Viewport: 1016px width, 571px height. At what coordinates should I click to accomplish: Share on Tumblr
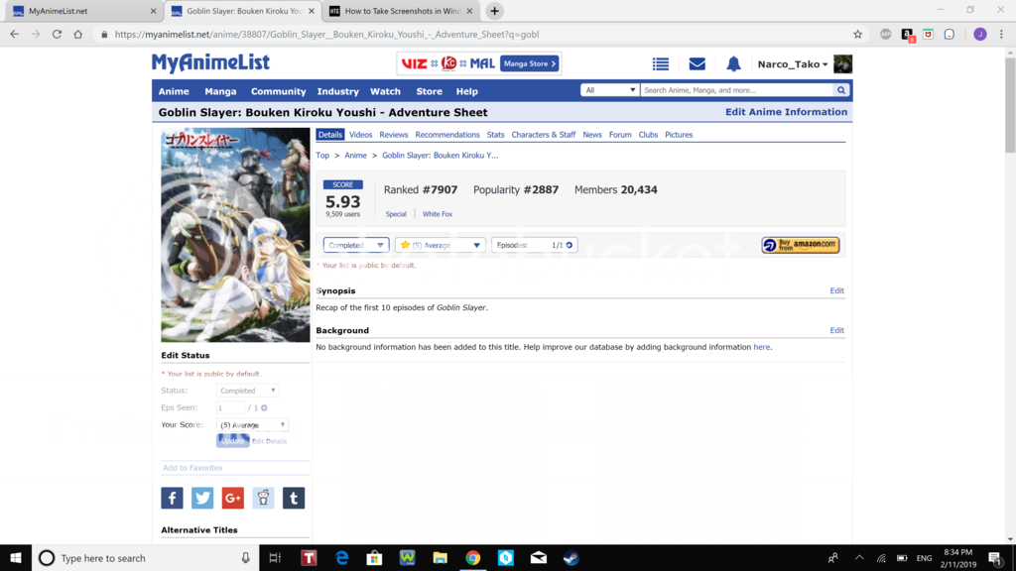coord(294,498)
